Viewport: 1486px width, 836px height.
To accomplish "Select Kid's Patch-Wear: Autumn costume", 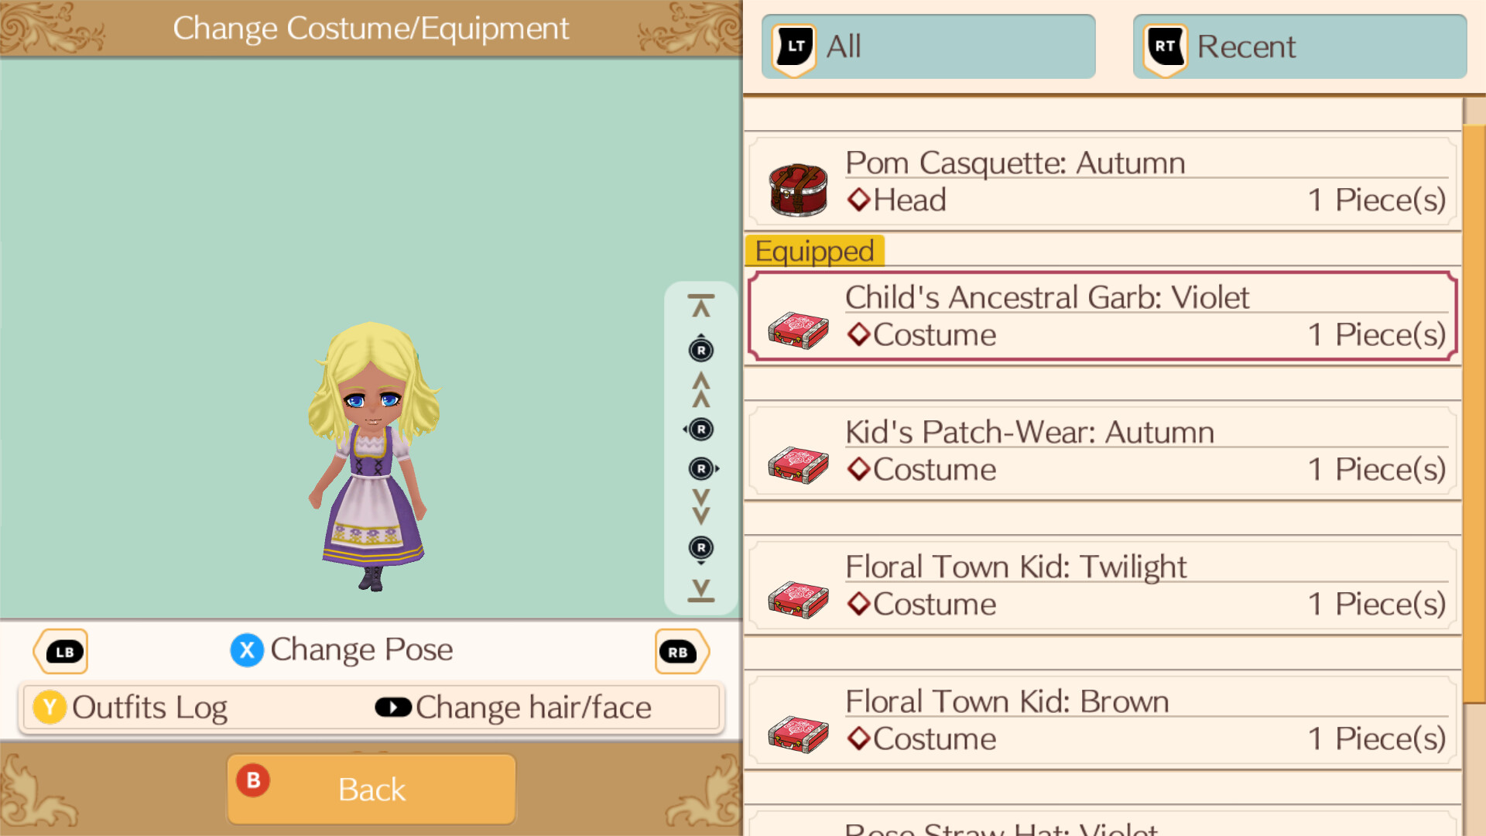I will [x=1103, y=451].
